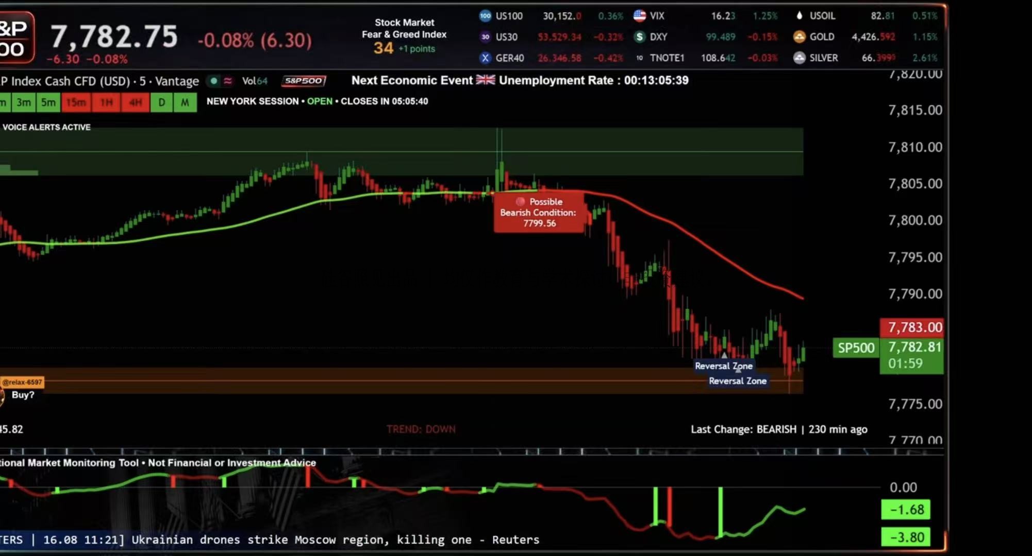Switch to the 3m timeframe
Screen dimensions: 1032x556
(24, 102)
